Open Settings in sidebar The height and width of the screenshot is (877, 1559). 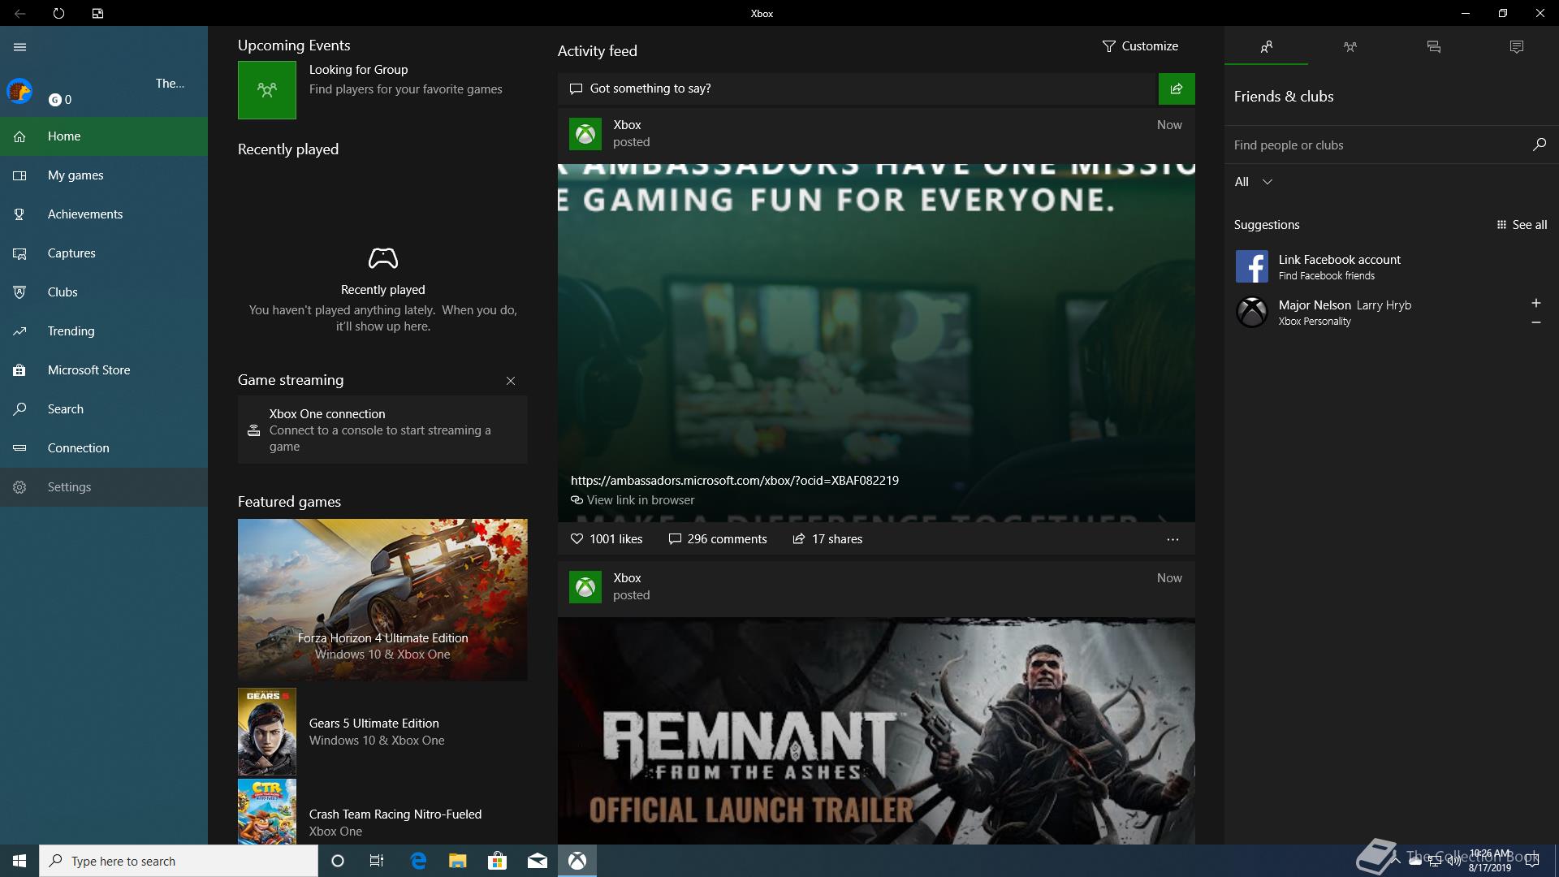point(104,487)
